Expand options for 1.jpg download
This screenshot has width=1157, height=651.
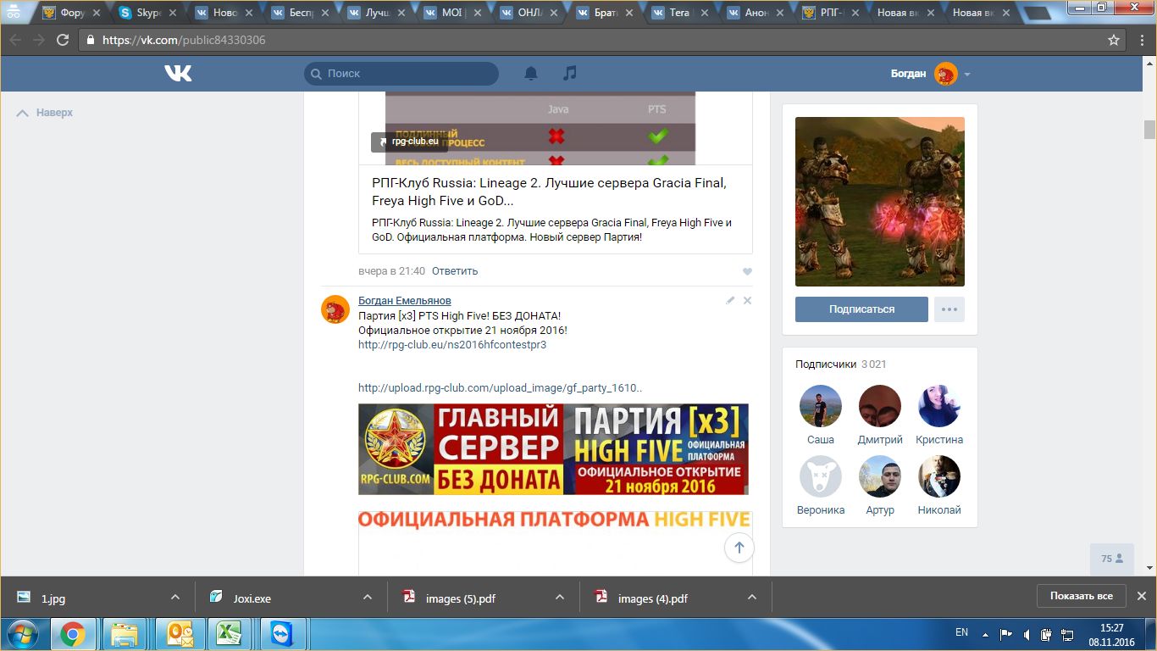[x=175, y=597]
